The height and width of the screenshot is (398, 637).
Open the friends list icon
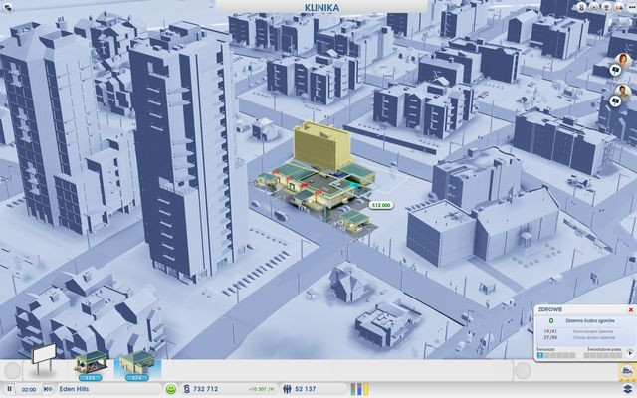619,7
